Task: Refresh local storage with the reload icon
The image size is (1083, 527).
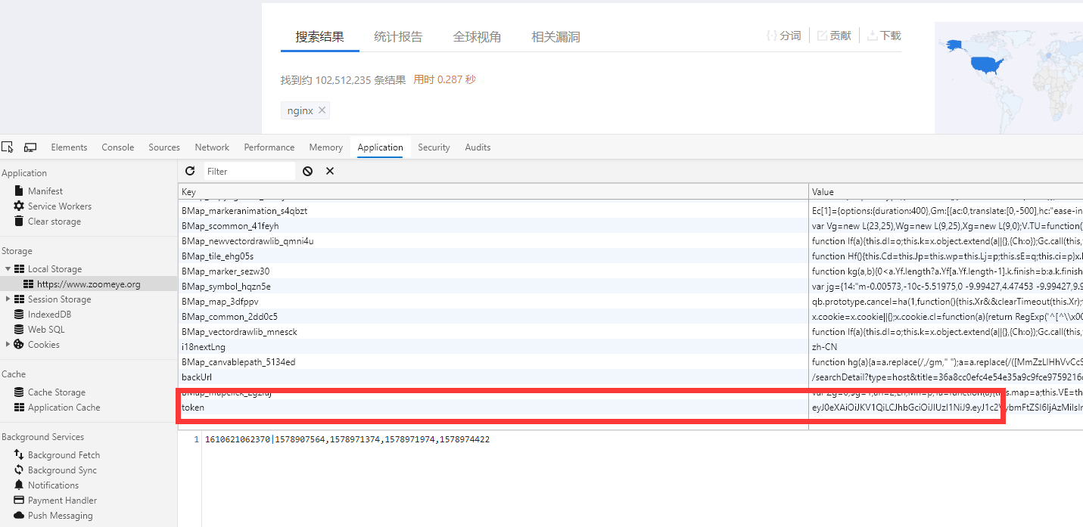Action: [x=190, y=171]
